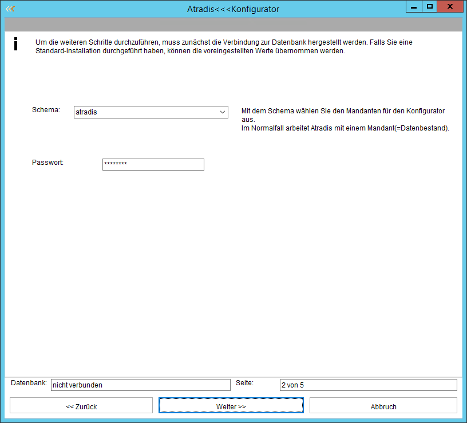Click the Datenbank status field "nicht verbunden"
The width and height of the screenshot is (467, 423).
[x=141, y=385]
